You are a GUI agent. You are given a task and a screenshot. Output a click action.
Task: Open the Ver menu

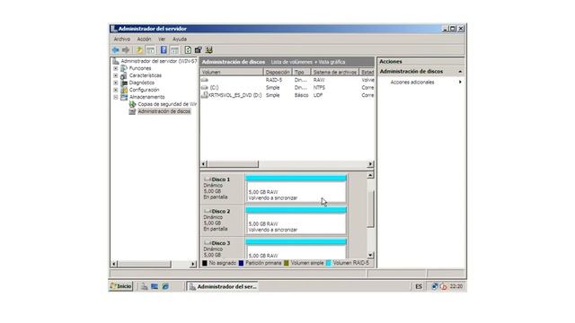[162, 39]
